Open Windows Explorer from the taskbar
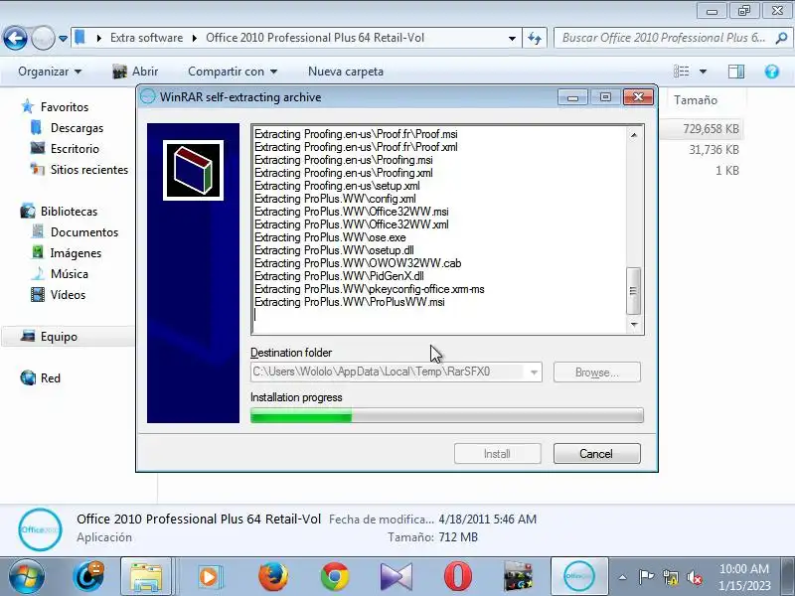 [146, 577]
